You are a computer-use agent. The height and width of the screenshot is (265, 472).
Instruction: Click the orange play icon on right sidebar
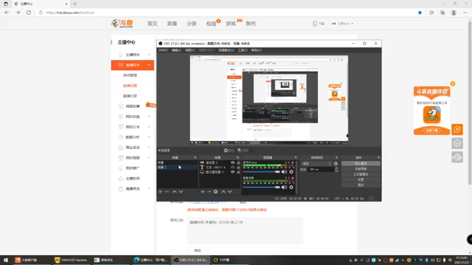(457, 130)
